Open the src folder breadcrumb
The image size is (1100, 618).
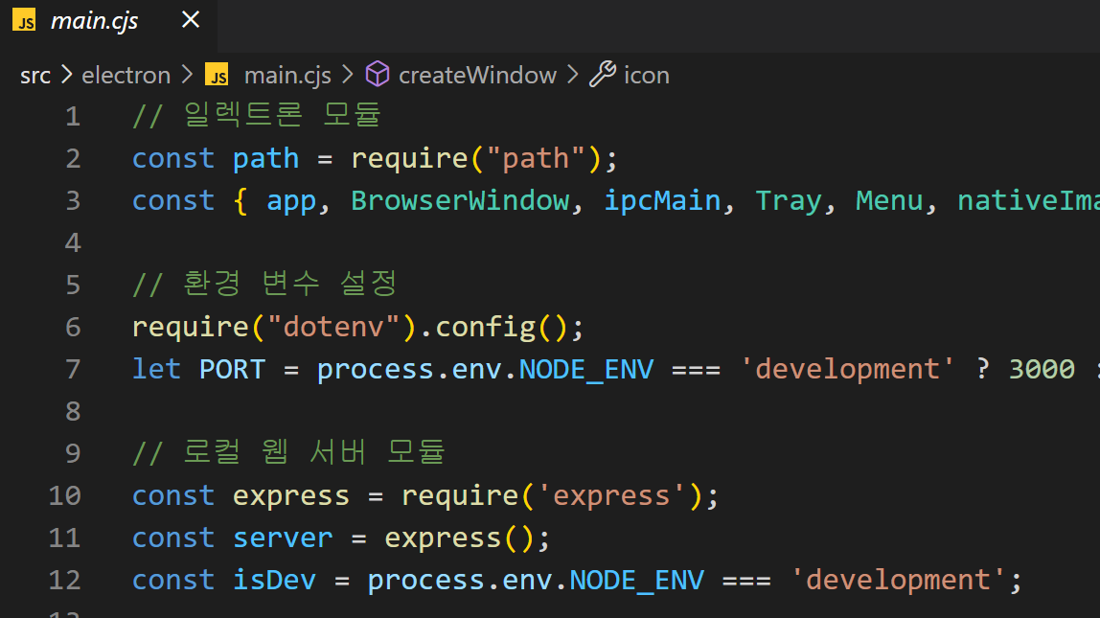(x=35, y=76)
